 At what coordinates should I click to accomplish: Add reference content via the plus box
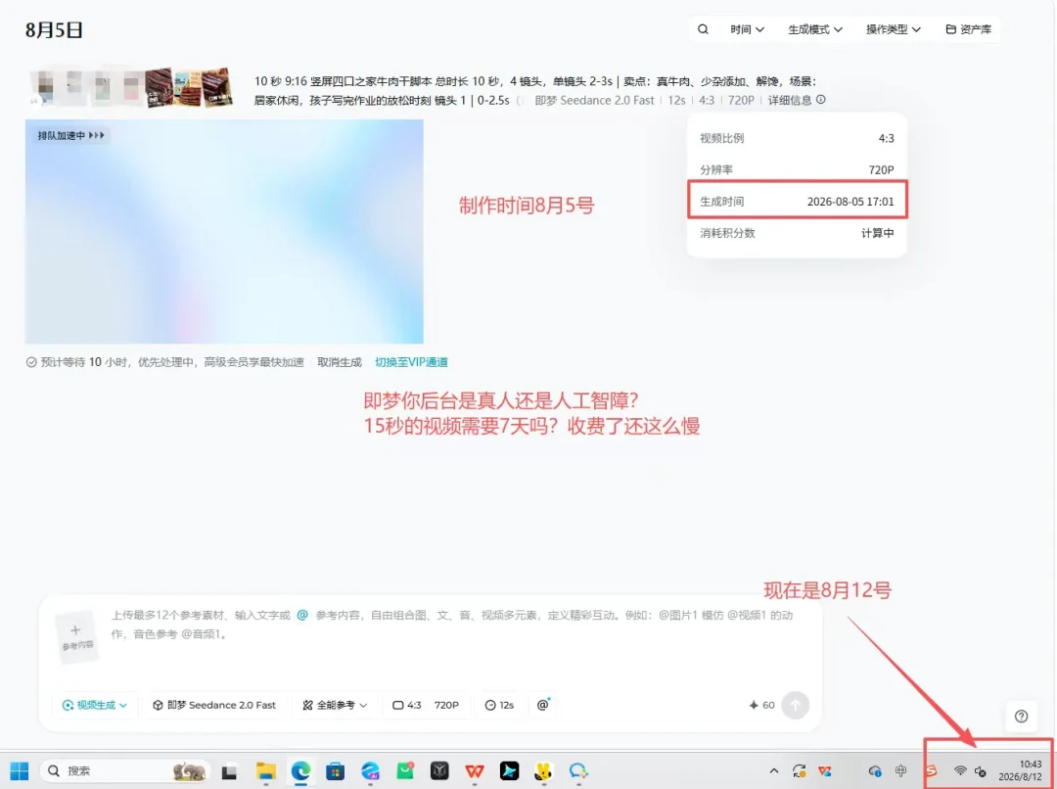(77, 636)
